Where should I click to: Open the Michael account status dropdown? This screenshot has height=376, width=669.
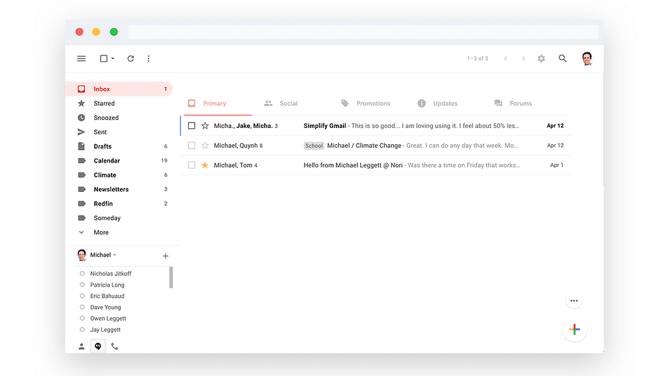(x=115, y=255)
